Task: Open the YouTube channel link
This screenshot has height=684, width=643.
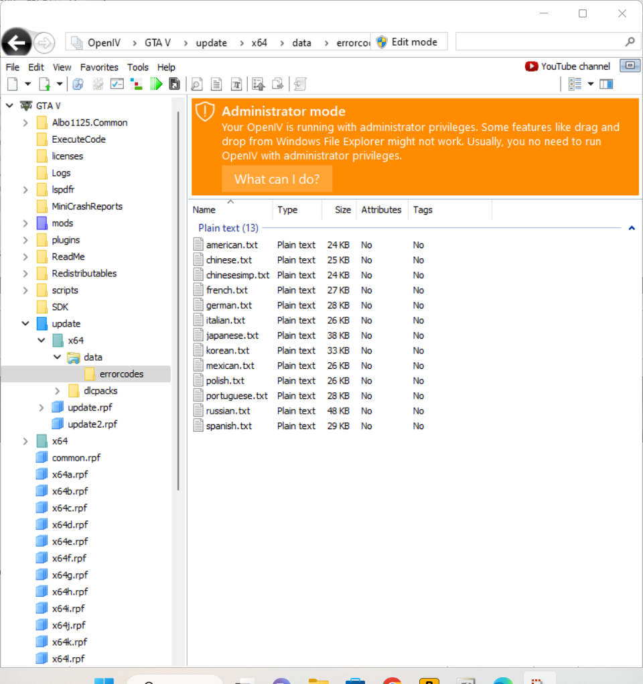Action: click(568, 66)
